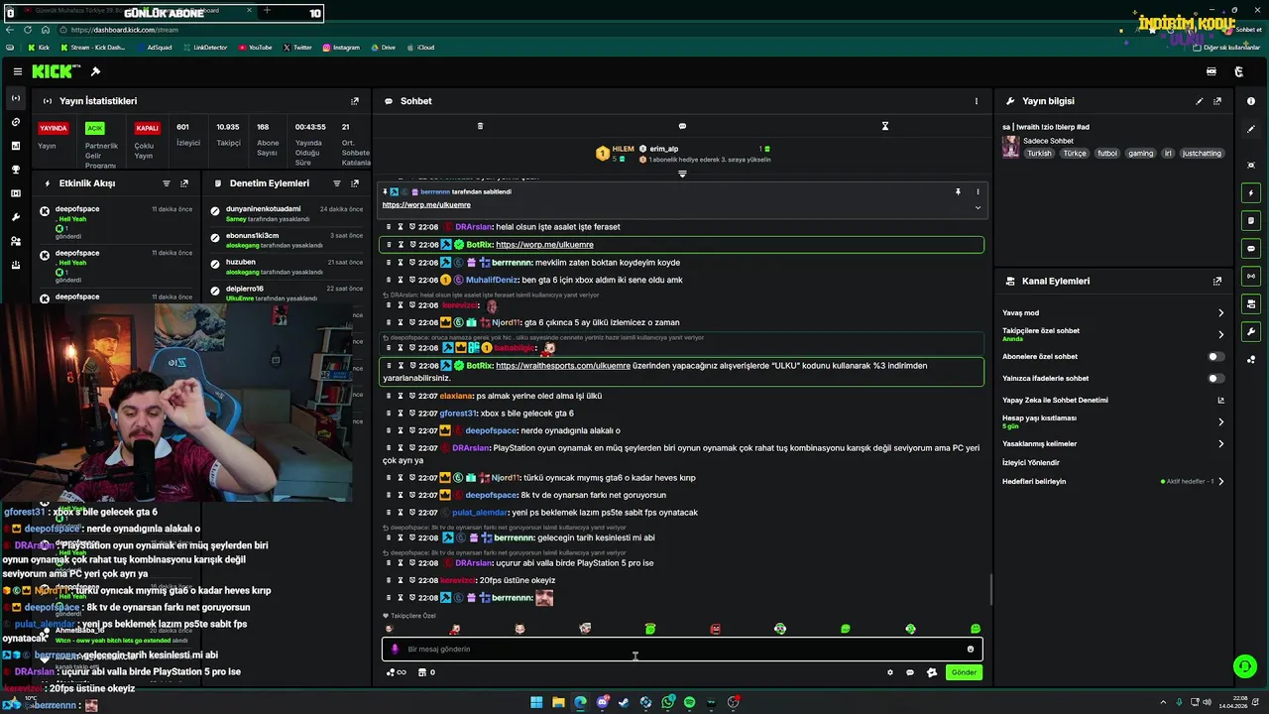
Task: Pop out the Kanal Eylemleri panel
Action: pyautogui.click(x=1217, y=282)
